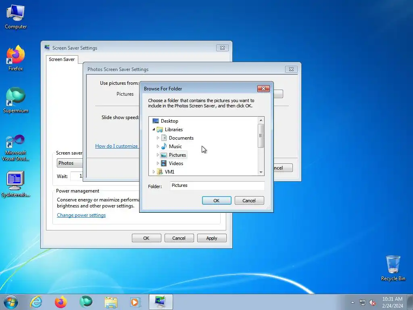Show hidden tray icons arrow
The image size is (413, 310).
(x=353, y=302)
